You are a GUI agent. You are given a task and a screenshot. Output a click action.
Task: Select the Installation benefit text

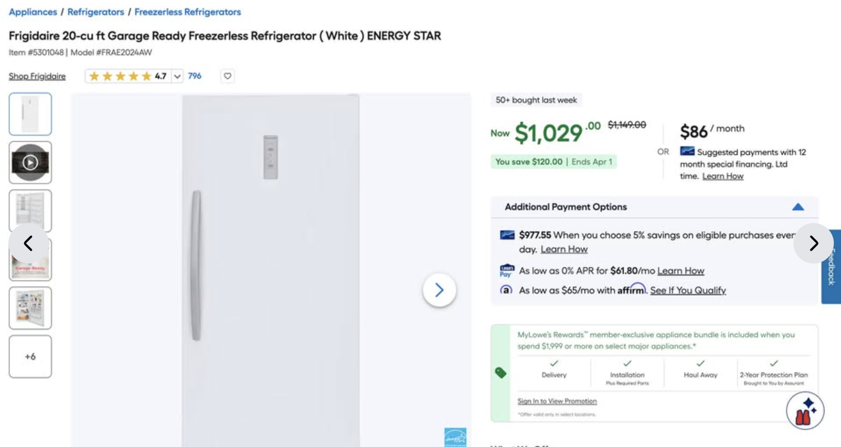(x=627, y=375)
